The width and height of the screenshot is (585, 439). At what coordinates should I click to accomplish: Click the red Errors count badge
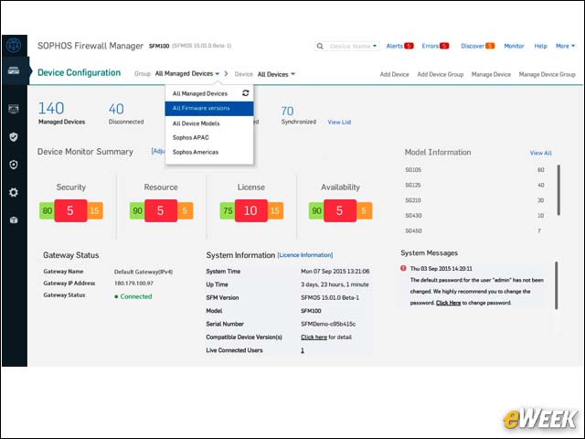(444, 46)
